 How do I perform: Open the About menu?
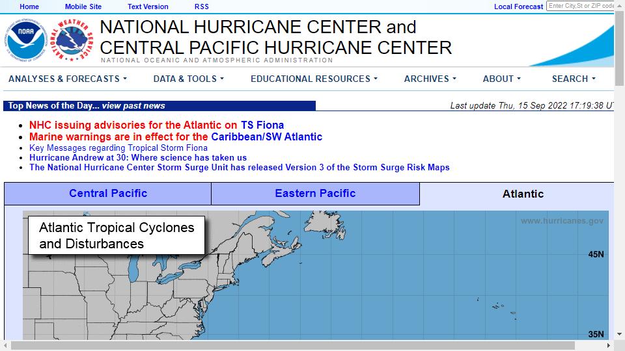(x=502, y=79)
